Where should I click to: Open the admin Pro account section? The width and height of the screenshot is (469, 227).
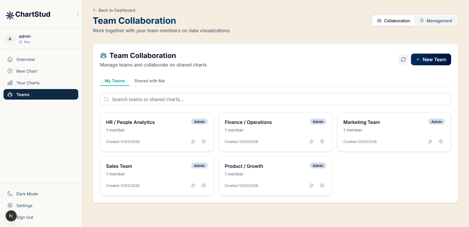[x=25, y=39]
